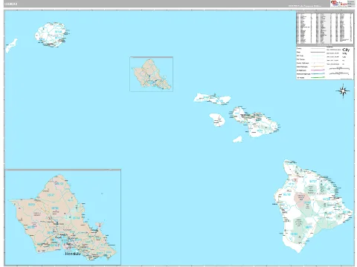Click the enlarged Oahu inset map

(63, 217)
